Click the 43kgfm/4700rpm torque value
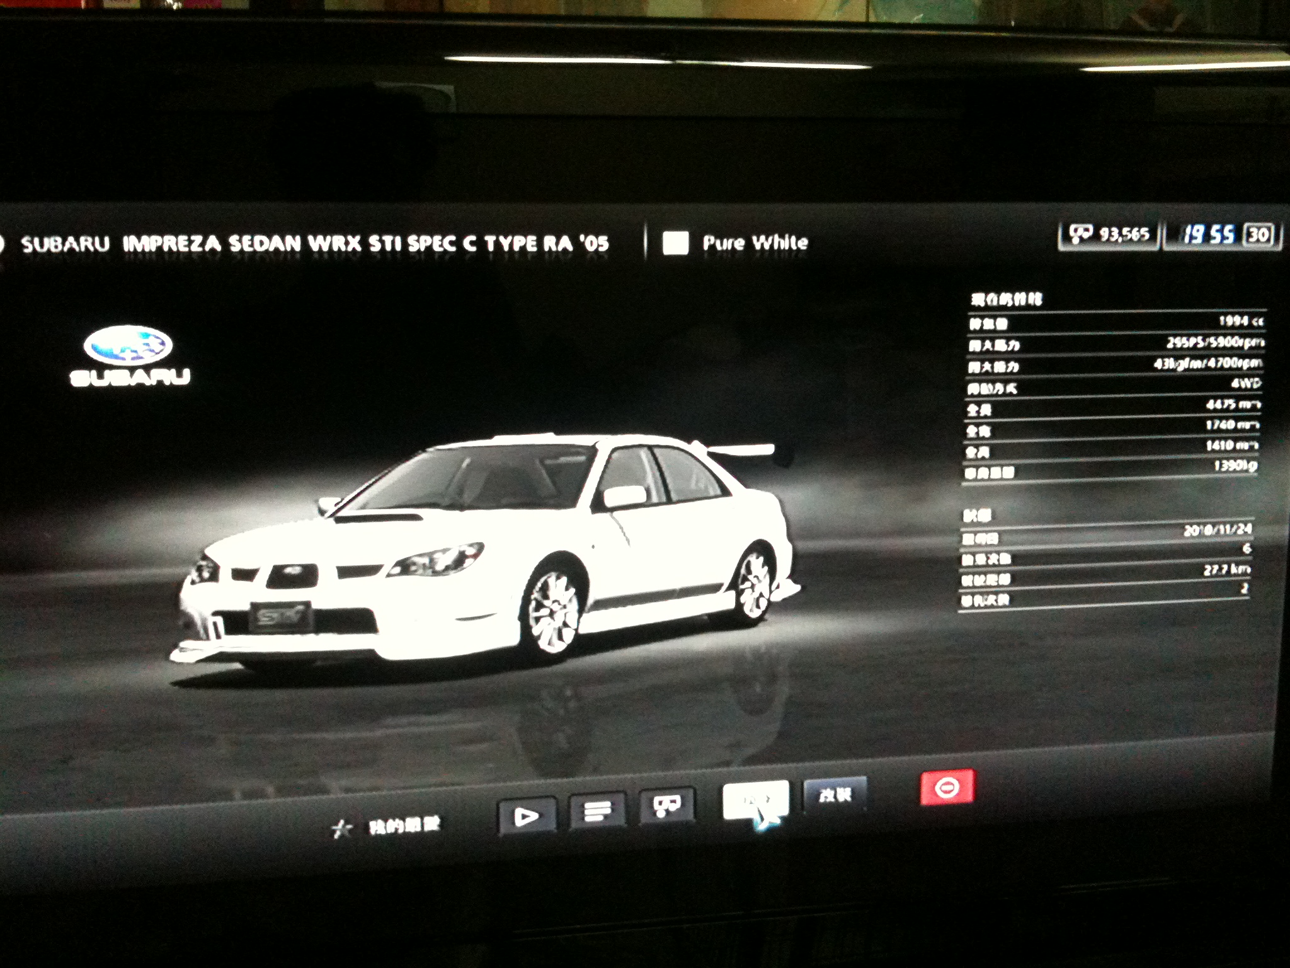The image size is (1290, 968). tap(1207, 363)
